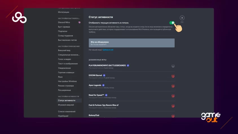The width and height of the screenshot is (238, 134).
Task: Select Fast & Furious: Spy Racers entry
Action: (x=103, y=105)
